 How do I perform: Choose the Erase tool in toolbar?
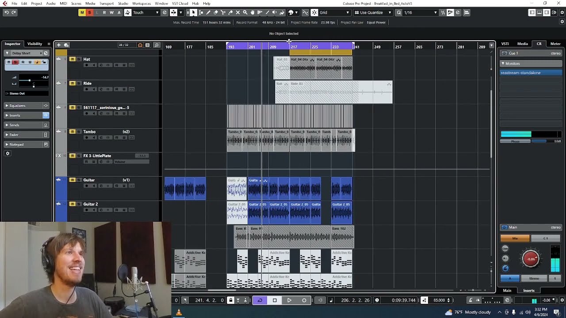215,12
